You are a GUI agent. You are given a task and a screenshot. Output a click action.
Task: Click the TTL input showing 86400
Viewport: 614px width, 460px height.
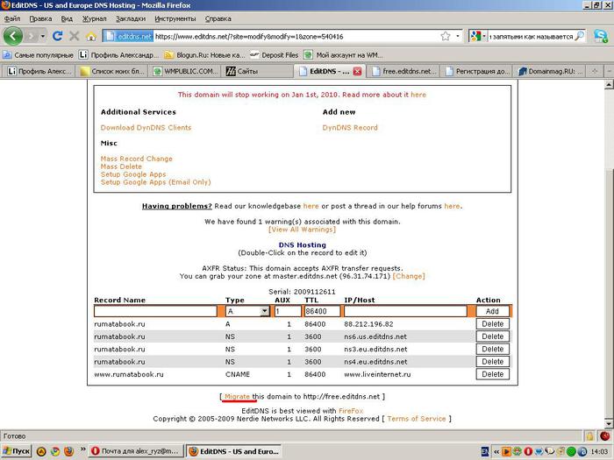coord(322,311)
